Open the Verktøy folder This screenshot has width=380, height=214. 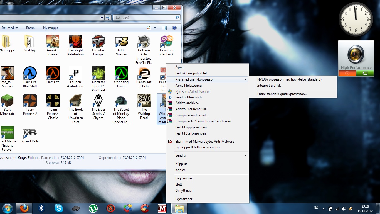coord(30,42)
